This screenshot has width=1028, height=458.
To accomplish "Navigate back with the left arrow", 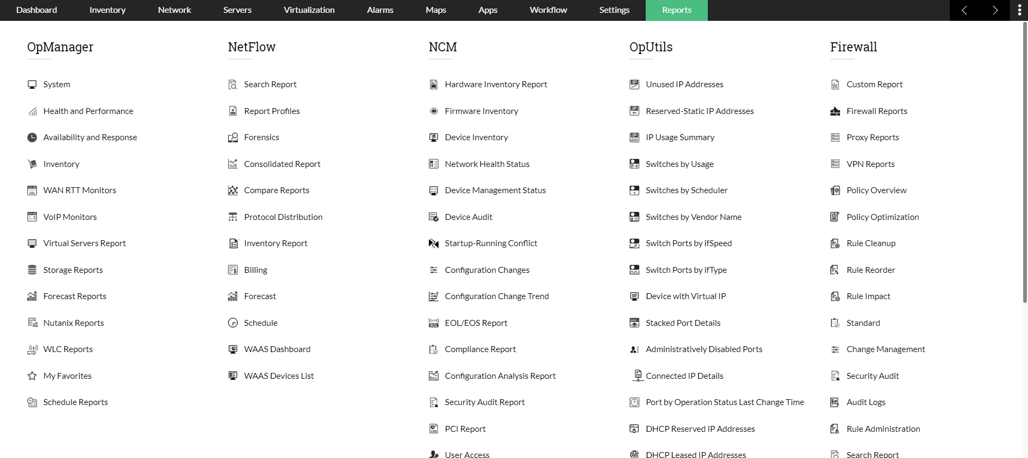I will [965, 10].
